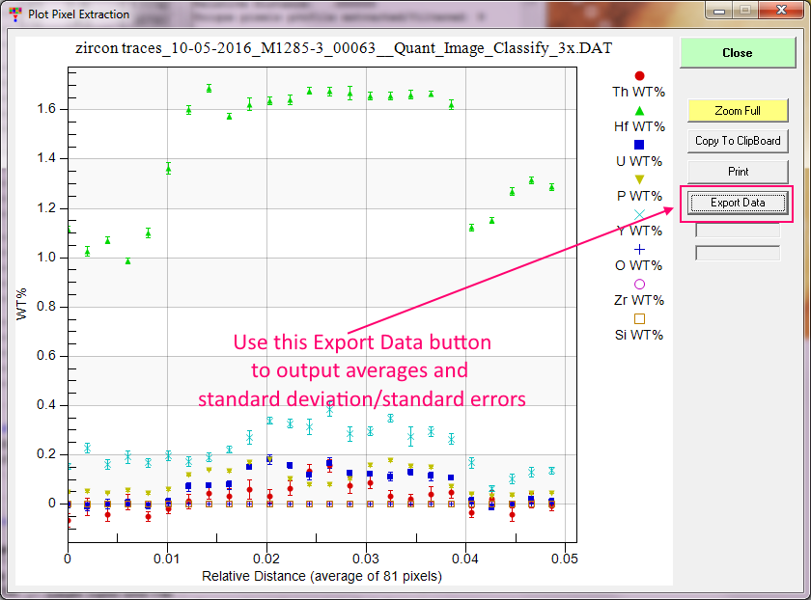Click Export Data to output averages

(737, 203)
